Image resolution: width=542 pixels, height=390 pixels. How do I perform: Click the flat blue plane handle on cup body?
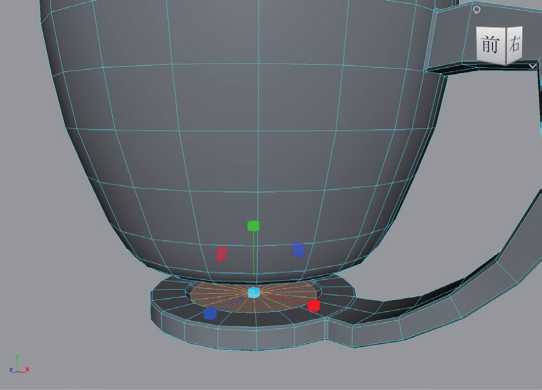tap(298, 249)
